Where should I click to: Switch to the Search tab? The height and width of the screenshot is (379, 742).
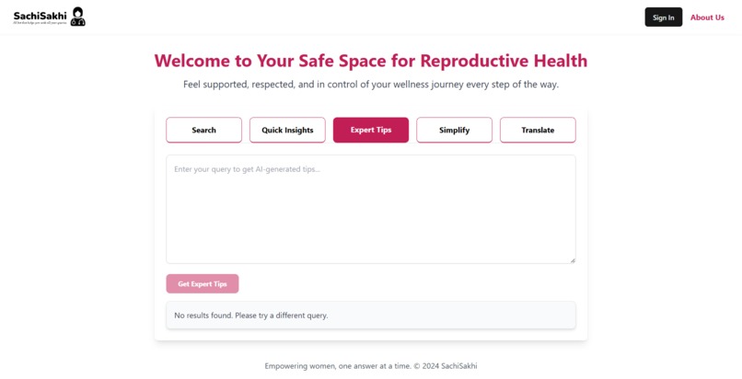204,130
